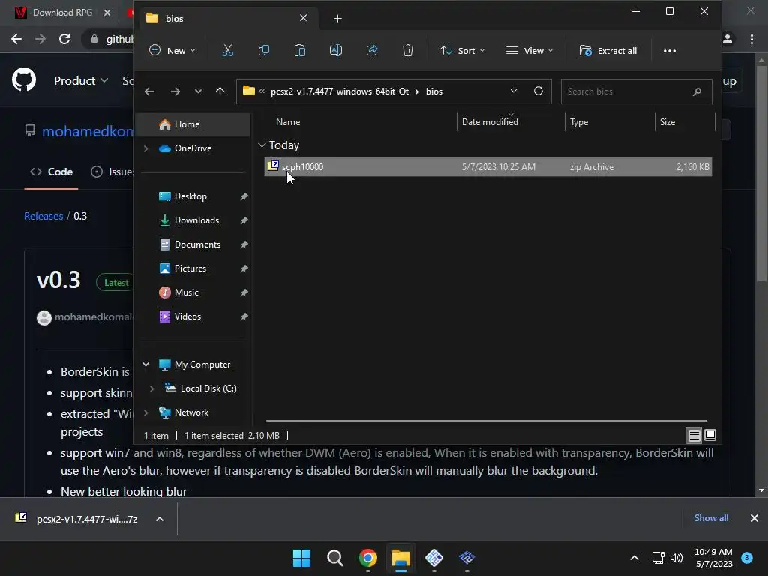Viewport: 768px width, 576px height.
Task: Open the See more ellipsis menu
Action: pos(670,50)
